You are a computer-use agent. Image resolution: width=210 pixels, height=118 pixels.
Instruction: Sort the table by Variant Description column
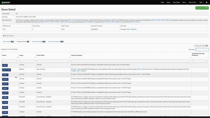[131, 55]
